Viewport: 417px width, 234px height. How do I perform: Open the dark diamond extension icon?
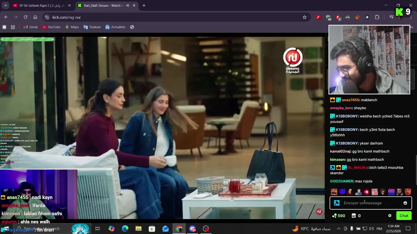[367, 17]
